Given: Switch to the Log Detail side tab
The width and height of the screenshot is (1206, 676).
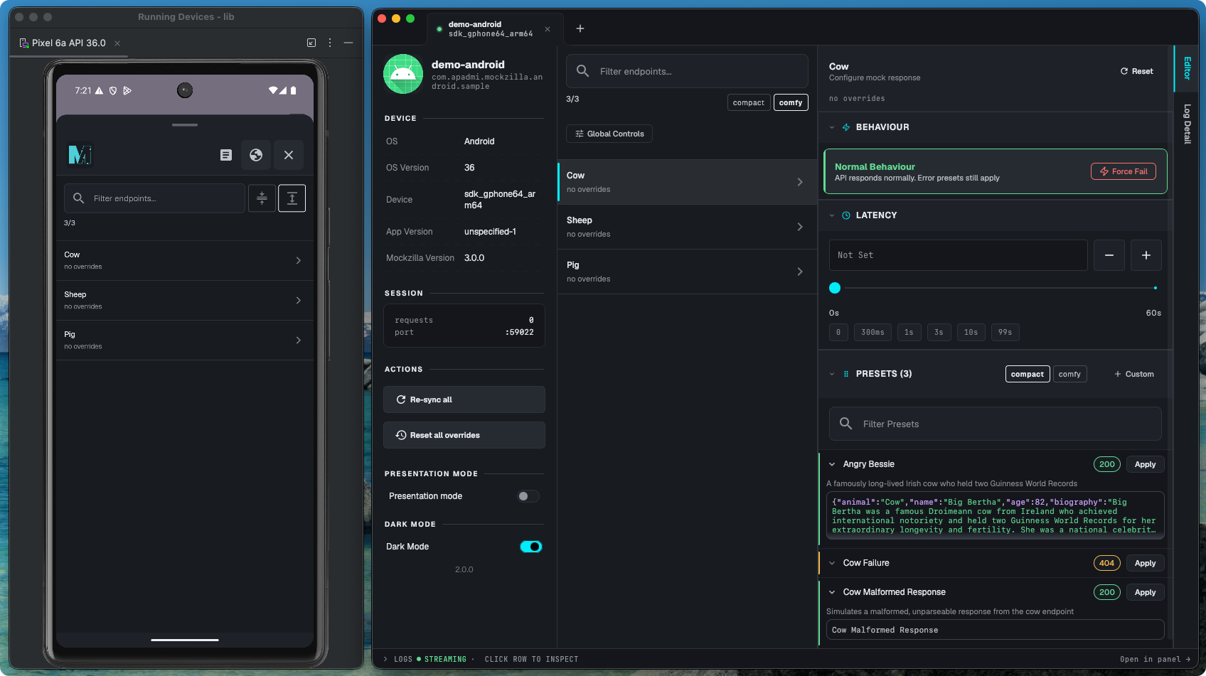Looking at the screenshot, I should coord(1187,124).
